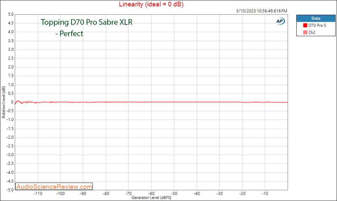The width and height of the screenshot is (337, 201).
Task: Click the -30 x-axis tick label
Action: [219, 194]
